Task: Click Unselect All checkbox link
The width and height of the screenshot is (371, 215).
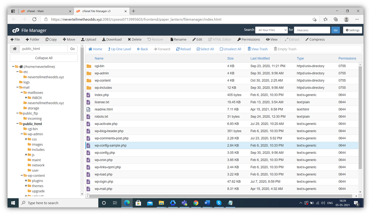Action: coord(230,49)
